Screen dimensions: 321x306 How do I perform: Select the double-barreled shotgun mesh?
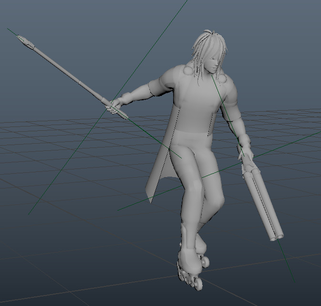[263, 199]
